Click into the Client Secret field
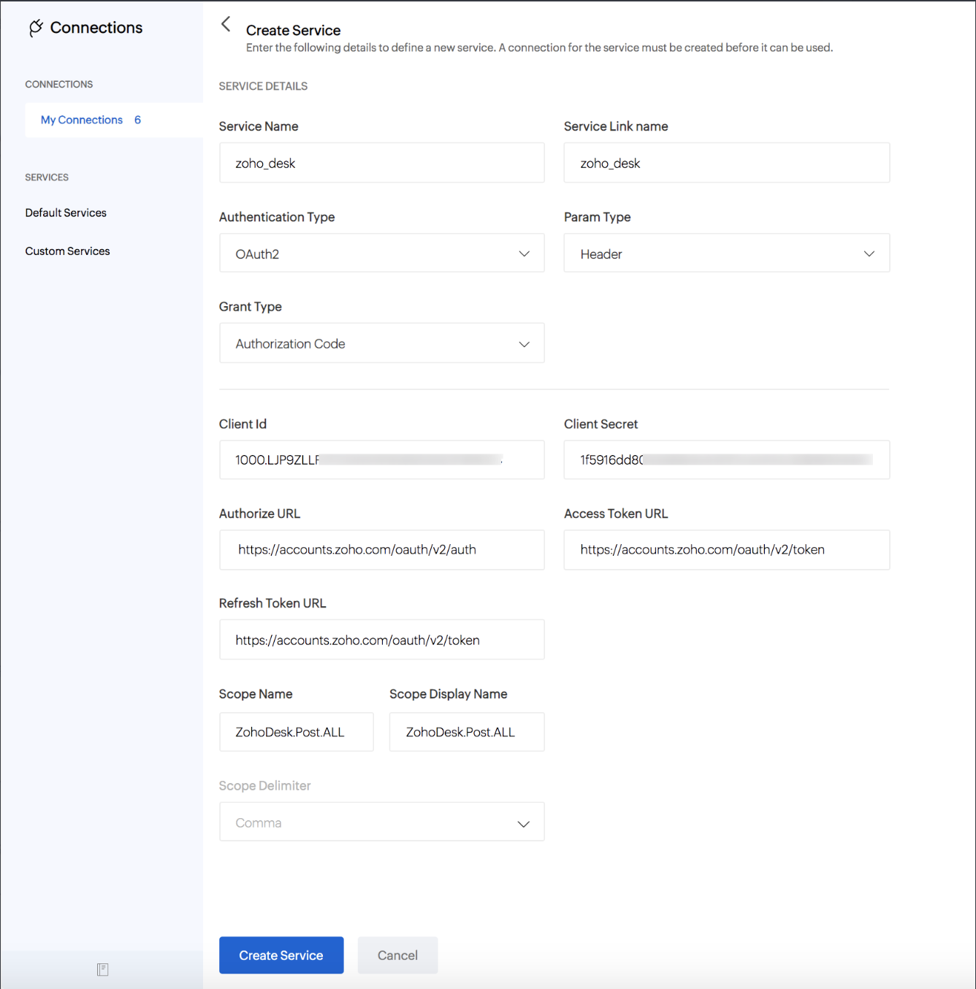Screen dimensions: 976x989 click(726, 459)
